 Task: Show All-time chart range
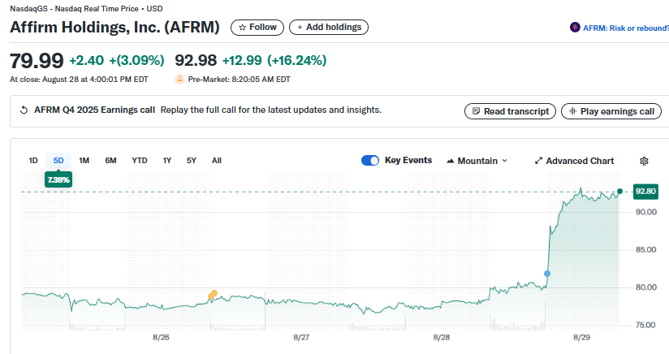216,161
